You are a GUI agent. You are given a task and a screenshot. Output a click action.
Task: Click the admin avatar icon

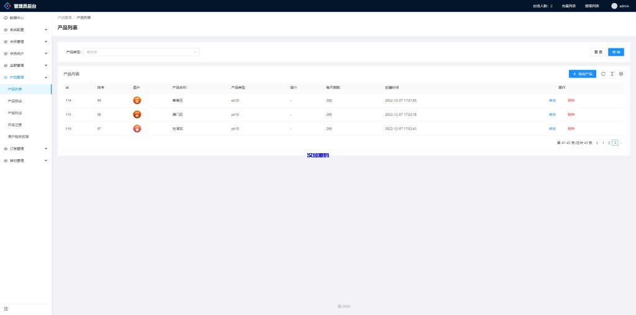(x=614, y=6)
